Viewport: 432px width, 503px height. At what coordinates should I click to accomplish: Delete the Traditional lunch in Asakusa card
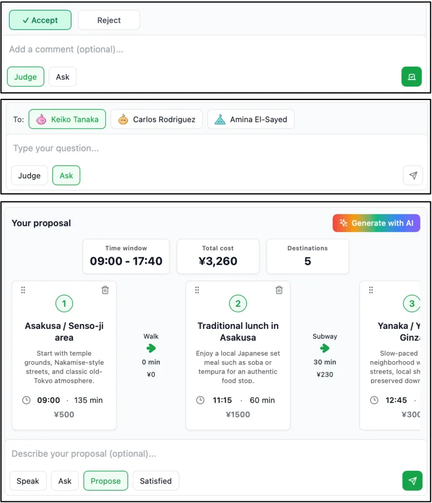pos(279,290)
